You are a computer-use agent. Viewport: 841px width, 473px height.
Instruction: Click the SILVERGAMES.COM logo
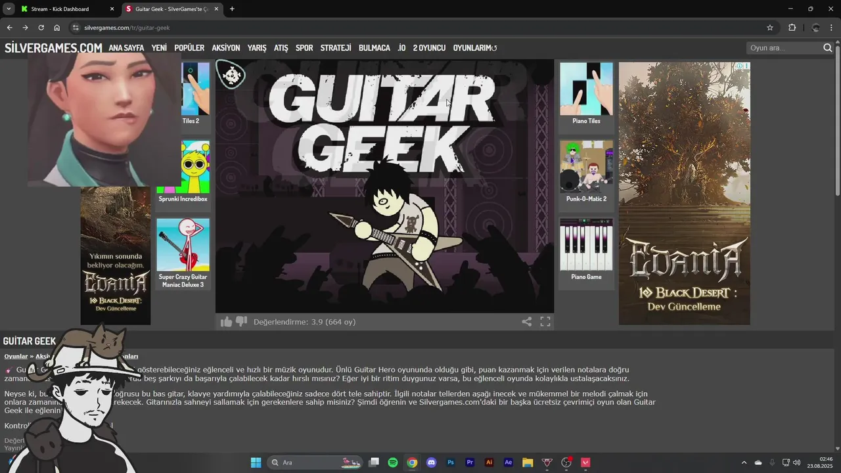click(53, 48)
